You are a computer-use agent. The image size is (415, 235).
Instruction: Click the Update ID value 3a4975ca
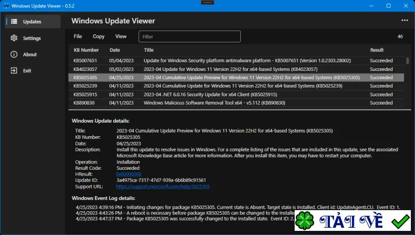(x=161, y=180)
